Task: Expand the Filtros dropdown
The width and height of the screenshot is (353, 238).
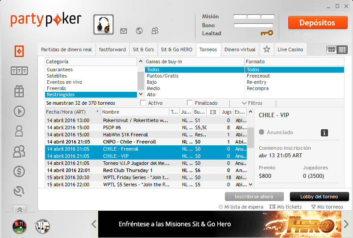Action: (253, 103)
